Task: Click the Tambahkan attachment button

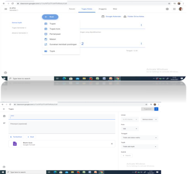Action: click(16, 137)
